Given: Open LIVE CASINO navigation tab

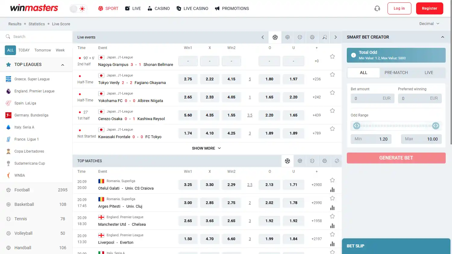Looking at the screenshot, I should click(192, 8).
